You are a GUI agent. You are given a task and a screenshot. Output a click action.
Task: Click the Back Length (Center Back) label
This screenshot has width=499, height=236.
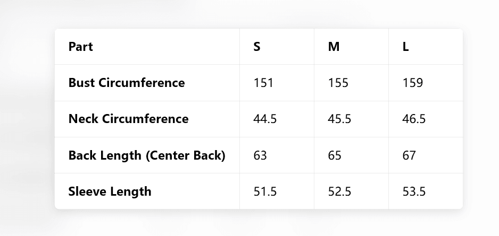(x=147, y=155)
